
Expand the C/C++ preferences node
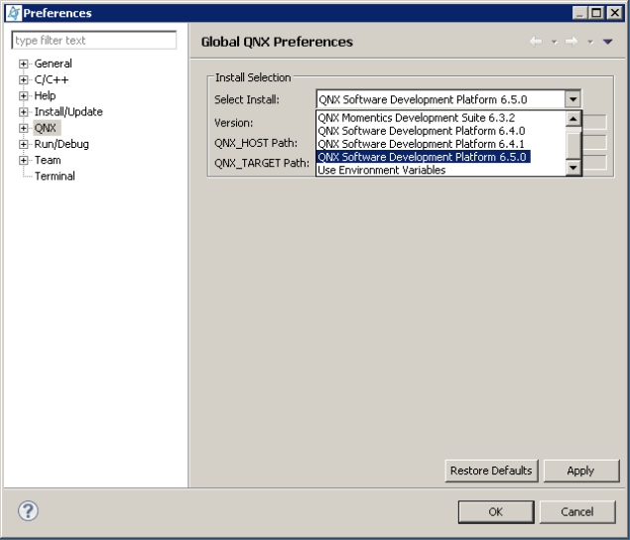click(23, 80)
